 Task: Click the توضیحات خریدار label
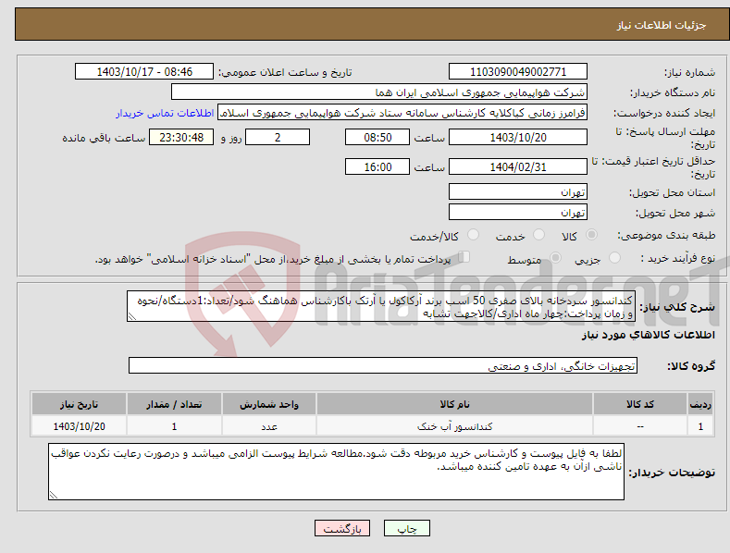tap(672, 473)
